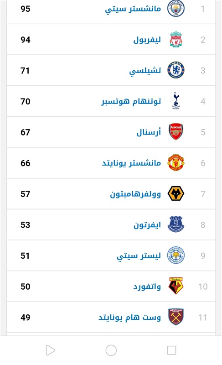Tap the Wolverhampton wolf head crest
This screenshot has width=222, height=365.
(176, 193)
